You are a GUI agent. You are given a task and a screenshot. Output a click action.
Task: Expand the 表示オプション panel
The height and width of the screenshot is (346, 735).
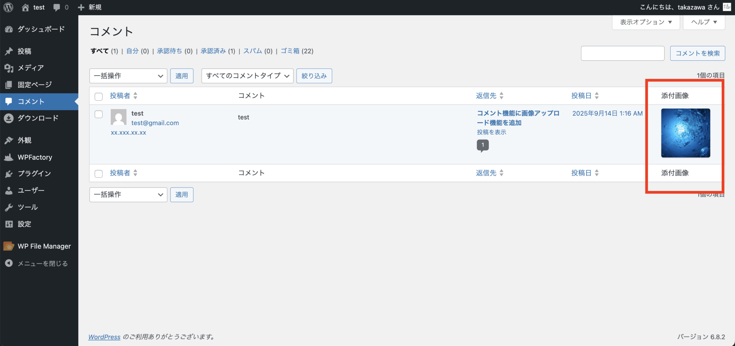point(645,22)
